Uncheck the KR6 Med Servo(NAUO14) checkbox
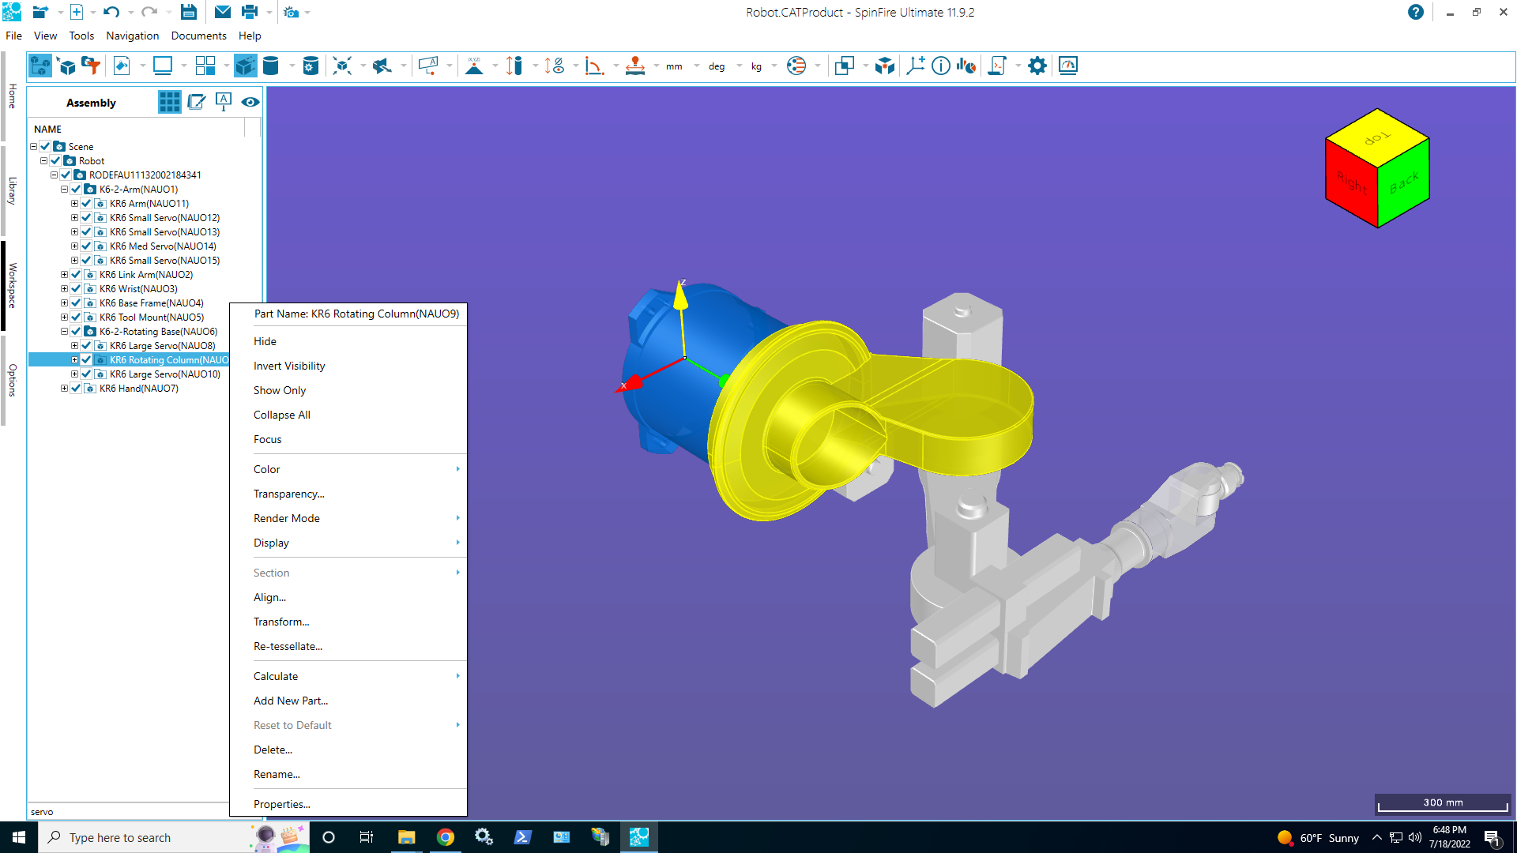 click(x=87, y=246)
